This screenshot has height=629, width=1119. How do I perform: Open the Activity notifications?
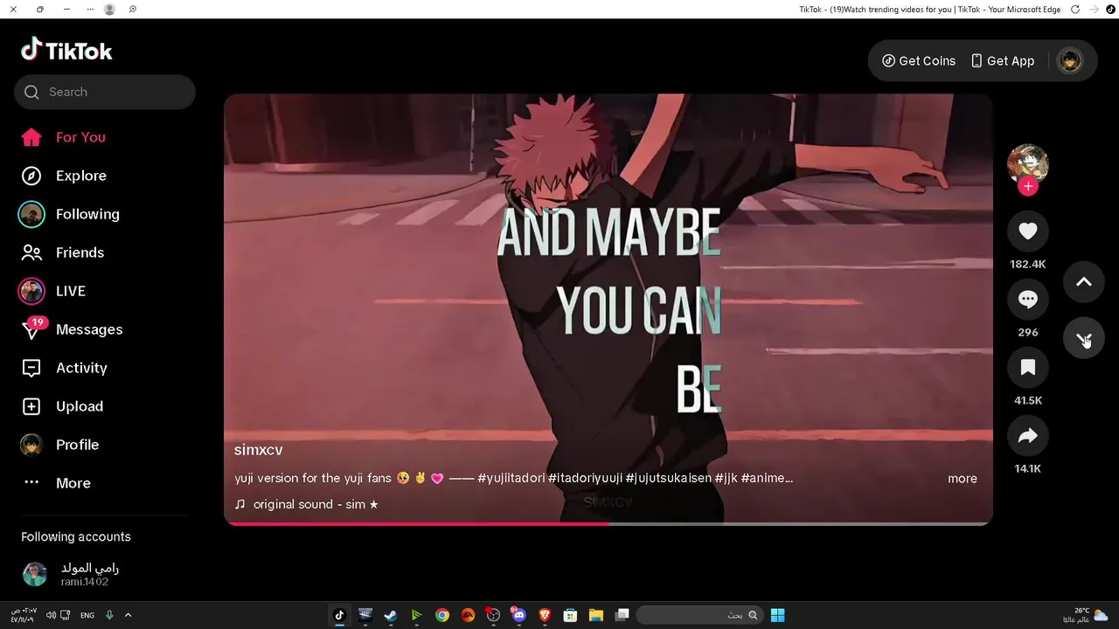point(81,368)
